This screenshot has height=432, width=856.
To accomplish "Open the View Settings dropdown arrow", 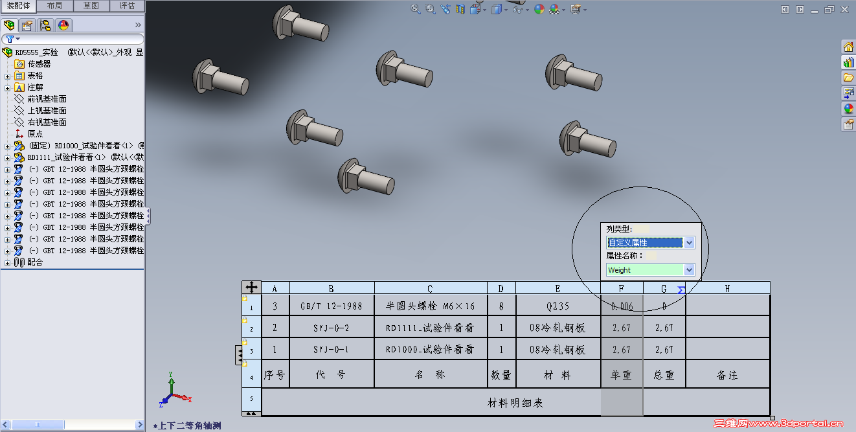I will pos(585,10).
